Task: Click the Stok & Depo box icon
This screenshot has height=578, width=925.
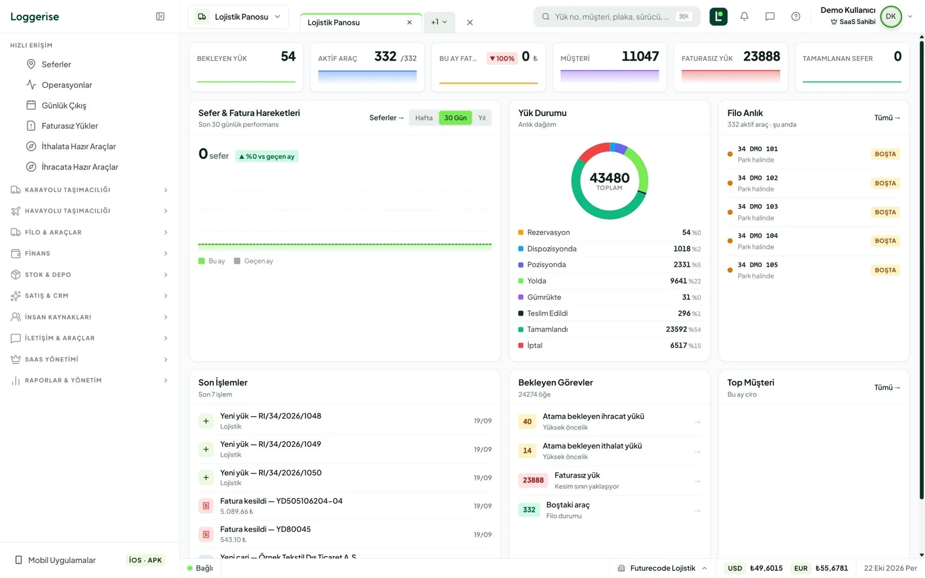Action: [x=16, y=275]
